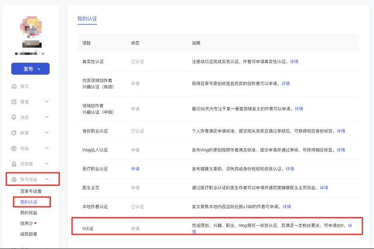The width and height of the screenshot is (374, 249).
Task: Click 申请 for 领域创作者 兴趣认证(中级)
Action: pos(135,109)
